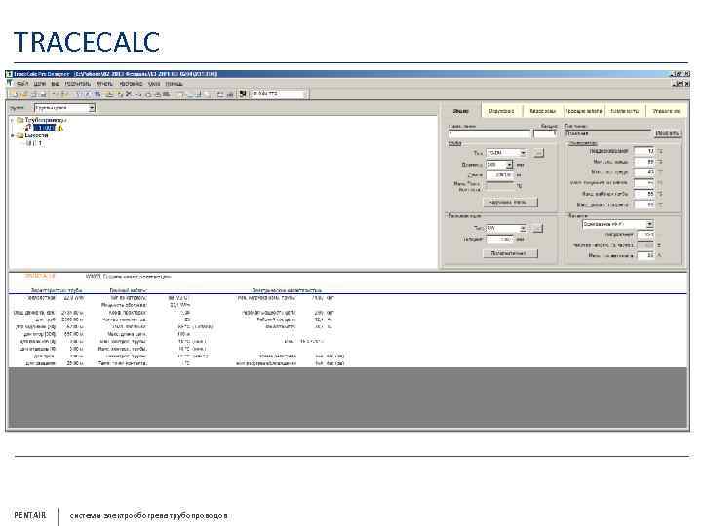The height and width of the screenshot is (526, 702).
Task: Switch to the first Общие tab
Action: [x=460, y=110]
